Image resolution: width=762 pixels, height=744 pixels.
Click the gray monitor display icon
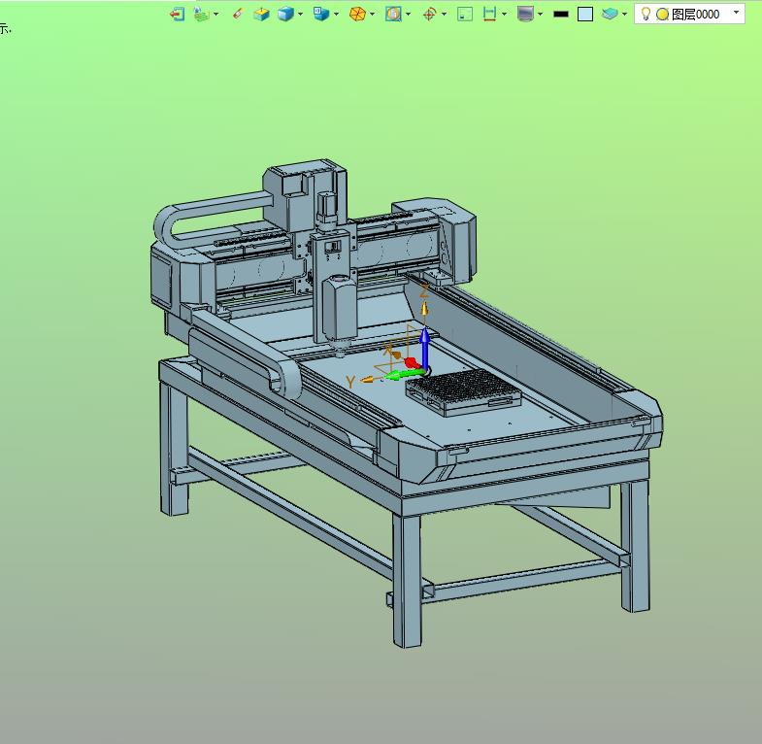point(525,15)
